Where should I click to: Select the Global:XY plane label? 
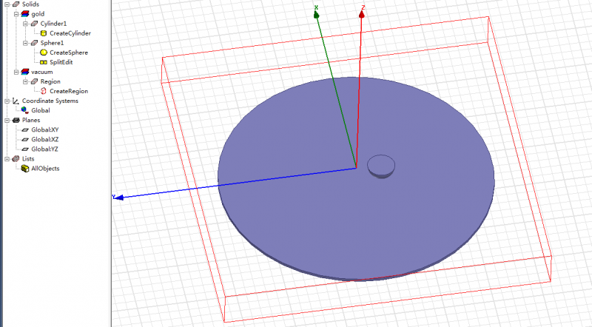coord(45,130)
